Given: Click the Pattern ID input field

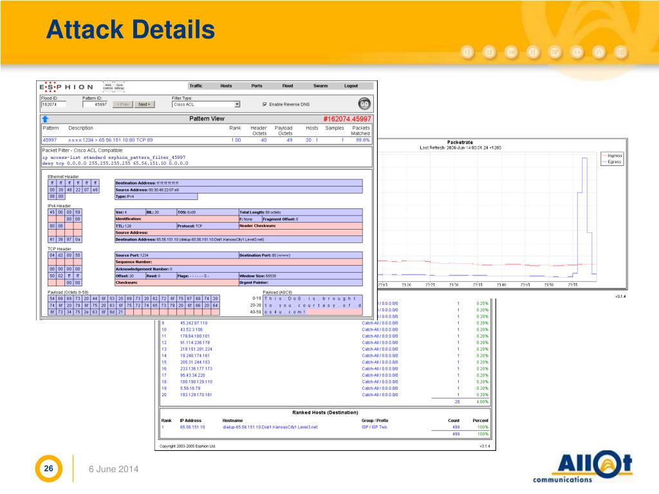Looking at the screenshot, I should (x=95, y=104).
